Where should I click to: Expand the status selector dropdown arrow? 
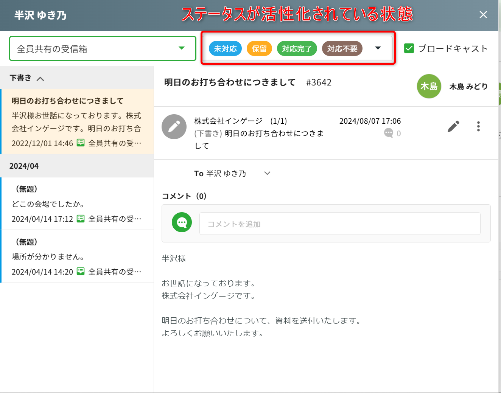[x=378, y=48]
